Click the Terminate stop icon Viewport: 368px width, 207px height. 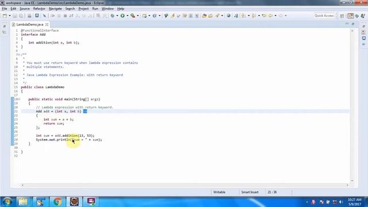point(65,16)
